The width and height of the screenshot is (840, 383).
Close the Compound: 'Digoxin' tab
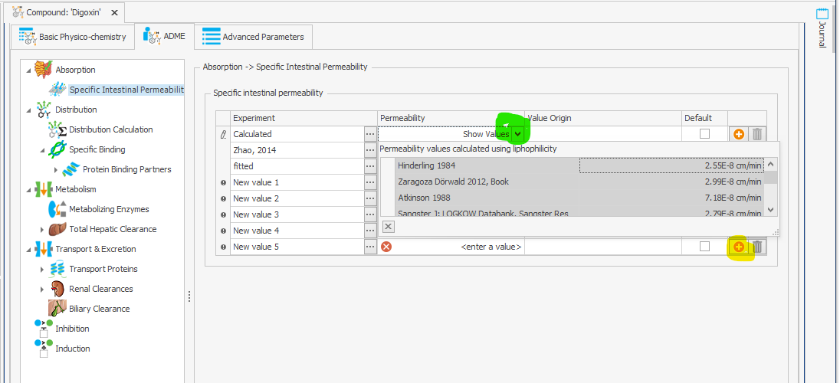coord(116,11)
